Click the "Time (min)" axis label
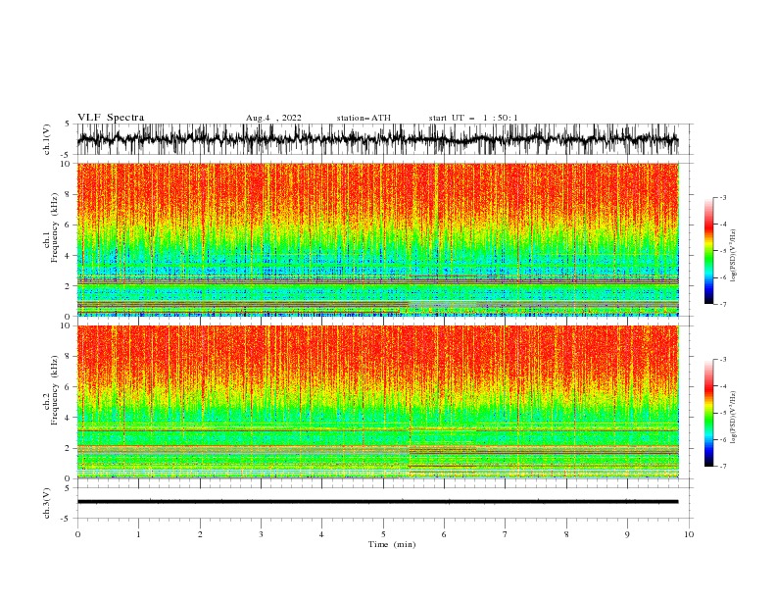This screenshot has height=600, width=776. [x=392, y=544]
